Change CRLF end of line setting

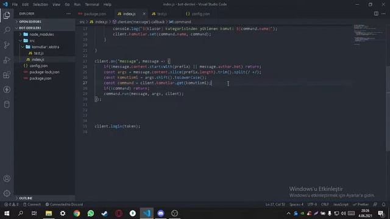pos(325,204)
